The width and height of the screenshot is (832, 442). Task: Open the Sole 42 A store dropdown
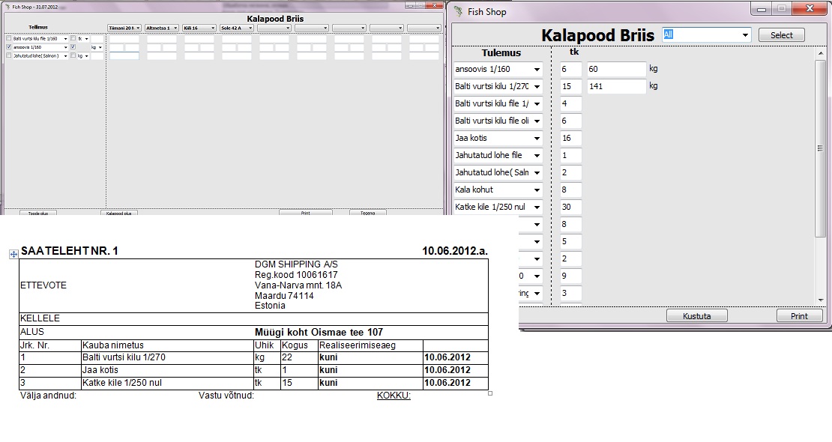pos(250,28)
